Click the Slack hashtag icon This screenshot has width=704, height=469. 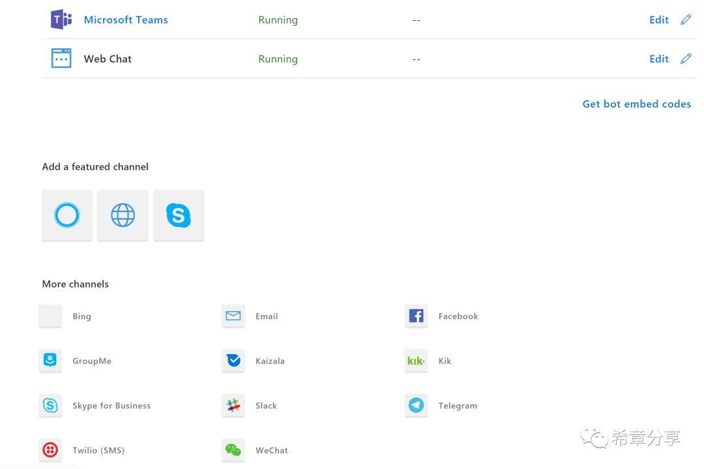pyautogui.click(x=233, y=405)
